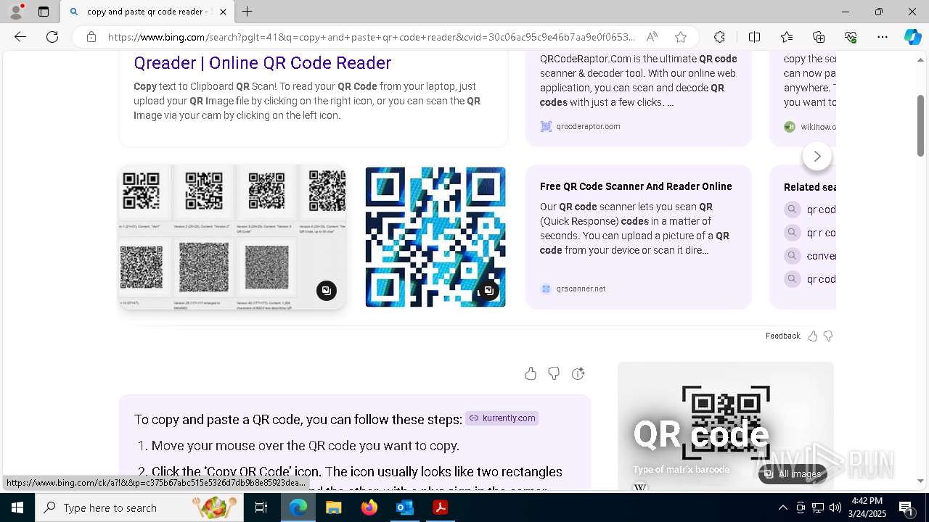The width and height of the screenshot is (929, 522).
Task: Click thumbs up above the answer box
Action: [x=531, y=373]
